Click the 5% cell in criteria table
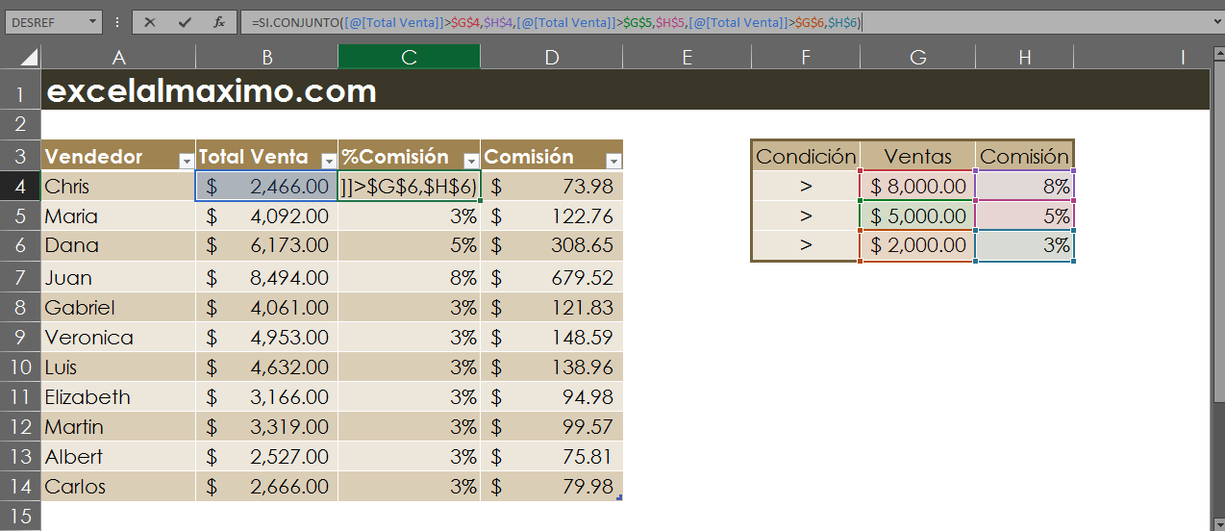Image resolution: width=1225 pixels, height=531 pixels. coord(1024,216)
